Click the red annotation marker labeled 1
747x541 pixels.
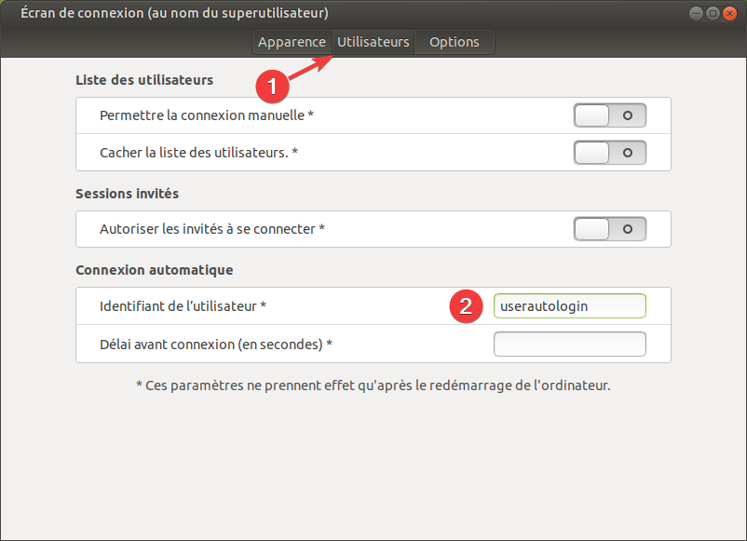coord(271,87)
